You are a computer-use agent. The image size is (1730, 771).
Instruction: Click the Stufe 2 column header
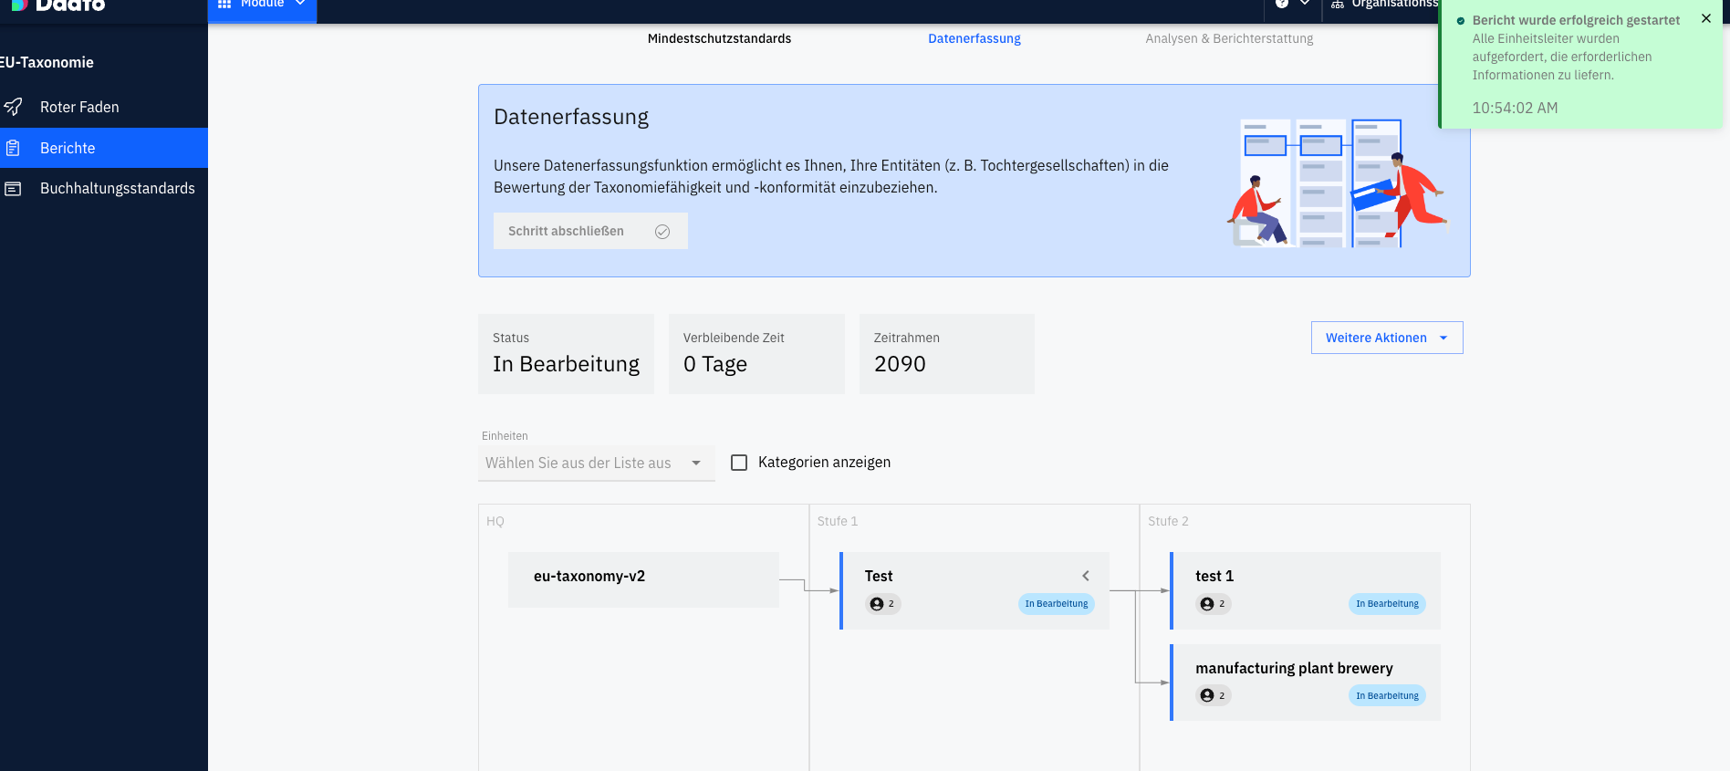tap(1168, 521)
